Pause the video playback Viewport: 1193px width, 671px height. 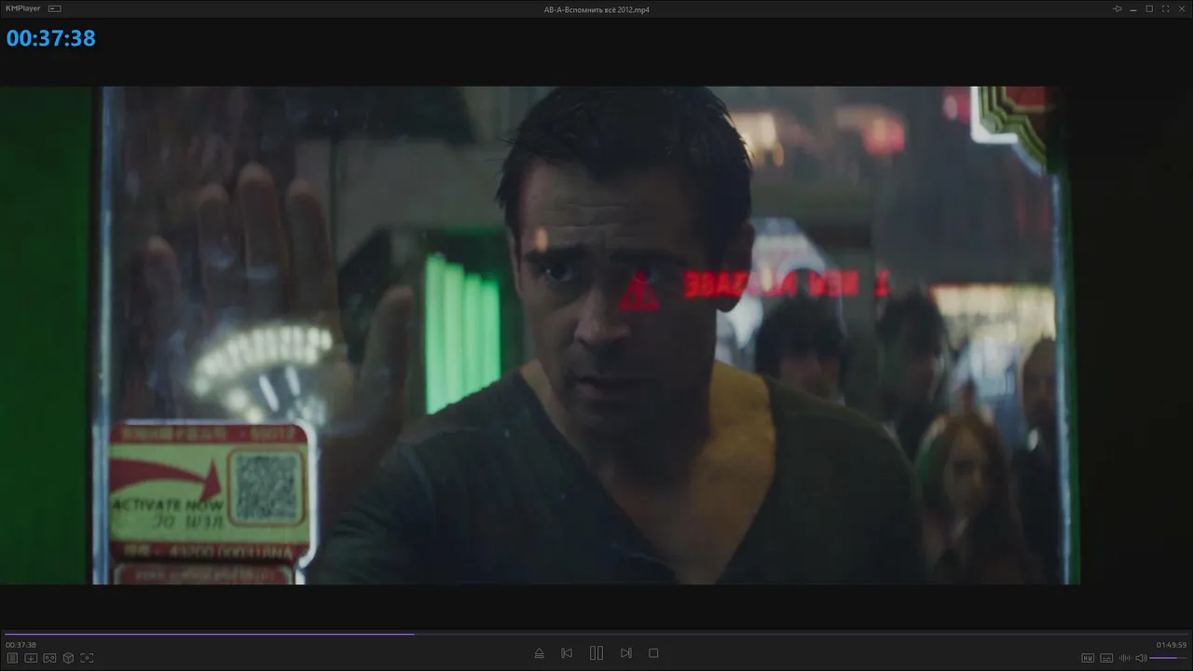(x=596, y=653)
